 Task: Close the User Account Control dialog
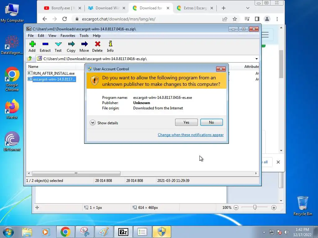click(x=221, y=69)
